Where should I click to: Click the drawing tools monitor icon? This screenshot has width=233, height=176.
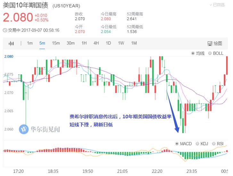coord(210,44)
